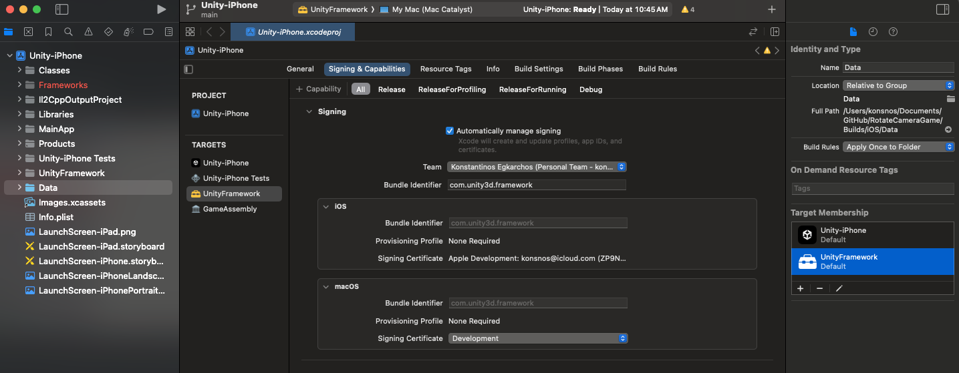Image resolution: width=959 pixels, height=373 pixels.
Task: Uncheck Automatically manage signing
Action: (450, 131)
